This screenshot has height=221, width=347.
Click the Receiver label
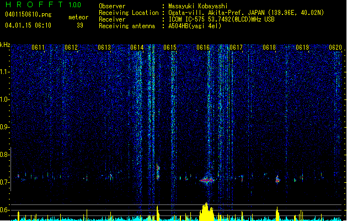112,19
